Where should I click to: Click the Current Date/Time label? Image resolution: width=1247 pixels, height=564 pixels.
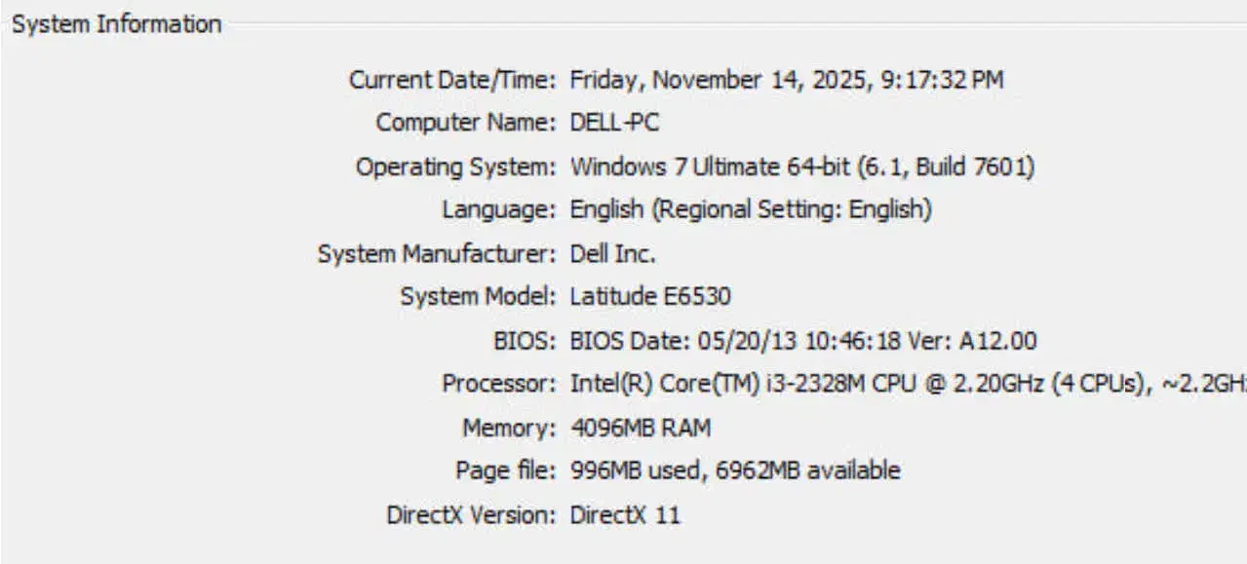(452, 80)
